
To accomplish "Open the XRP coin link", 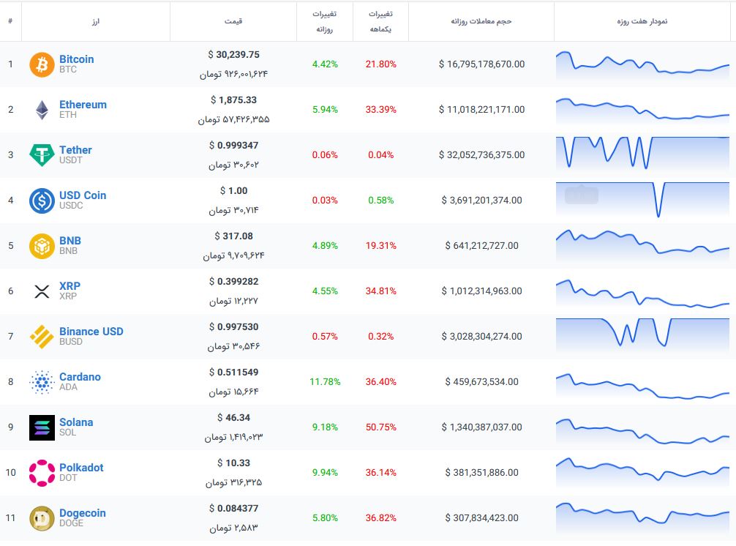I will point(70,286).
